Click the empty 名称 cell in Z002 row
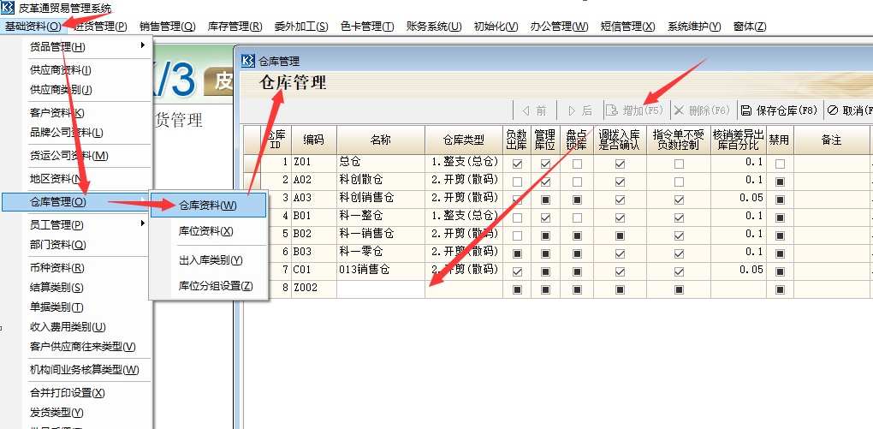The width and height of the screenshot is (873, 429). tap(381, 289)
